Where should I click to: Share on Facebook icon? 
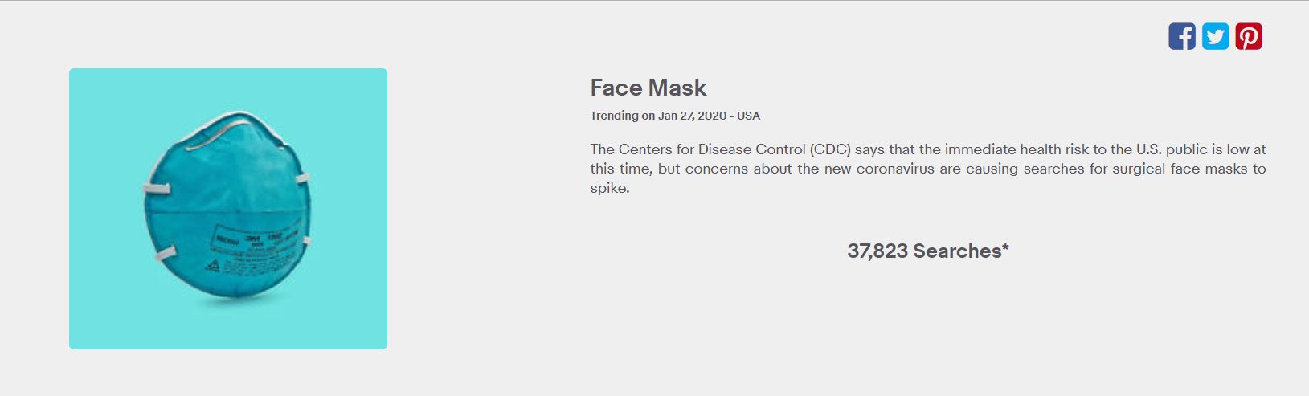point(1181,37)
